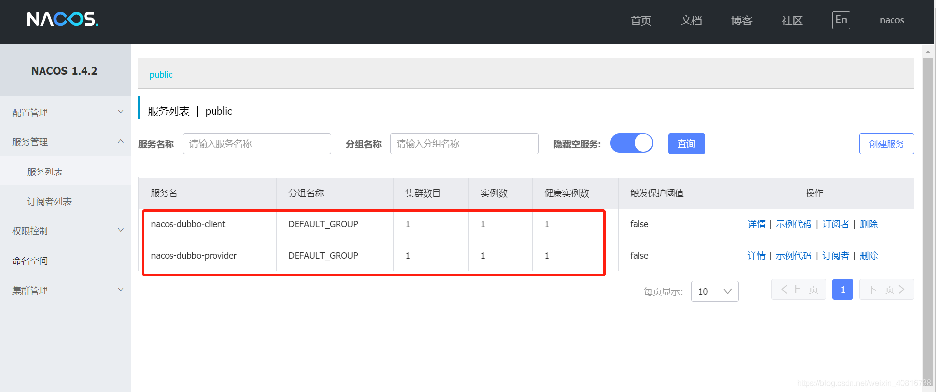Screen dimensions: 936x392
Task: Select the public namespace tab
Action: [x=161, y=74]
